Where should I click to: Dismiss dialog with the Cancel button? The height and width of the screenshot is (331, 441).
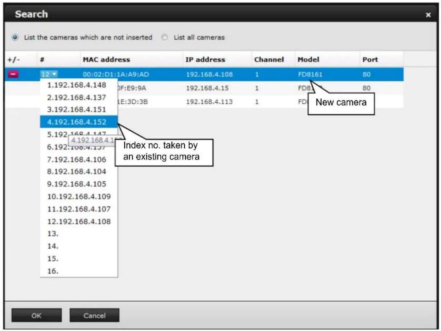click(94, 315)
